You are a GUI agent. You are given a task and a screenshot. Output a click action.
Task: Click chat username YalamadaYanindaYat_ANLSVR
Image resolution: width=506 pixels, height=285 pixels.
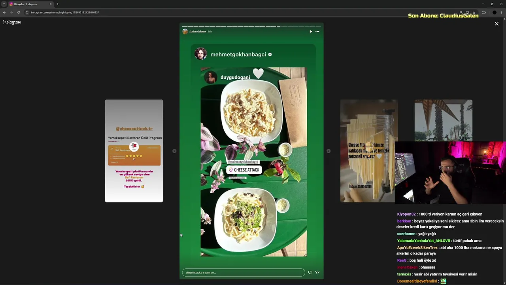pos(423,241)
